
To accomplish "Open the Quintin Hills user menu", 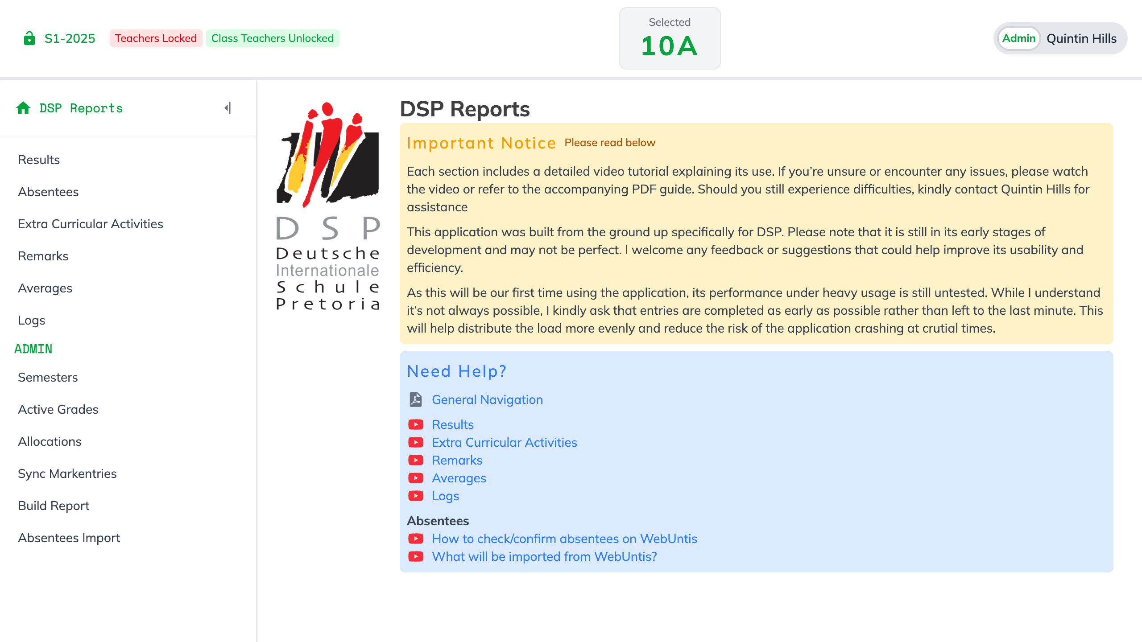I will tap(1081, 38).
